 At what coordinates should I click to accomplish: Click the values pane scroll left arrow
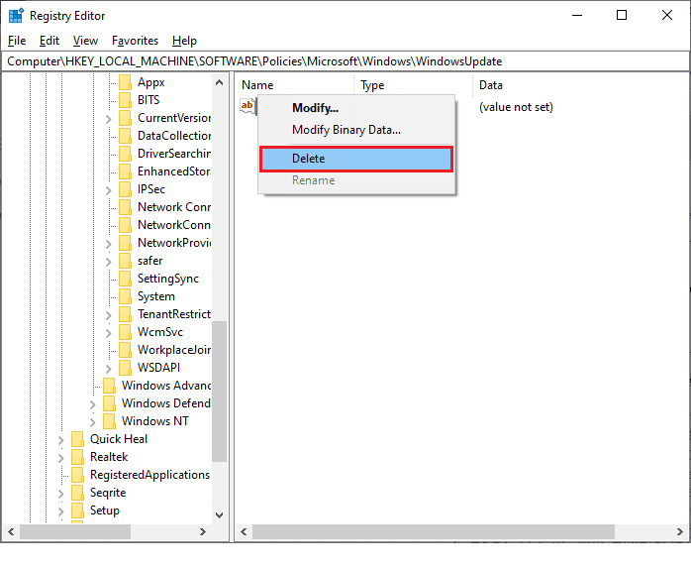click(x=244, y=531)
